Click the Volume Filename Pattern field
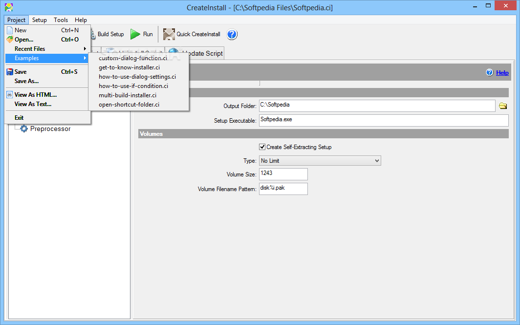This screenshot has width=520, height=325. pyautogui.click(x=283, y=189)
